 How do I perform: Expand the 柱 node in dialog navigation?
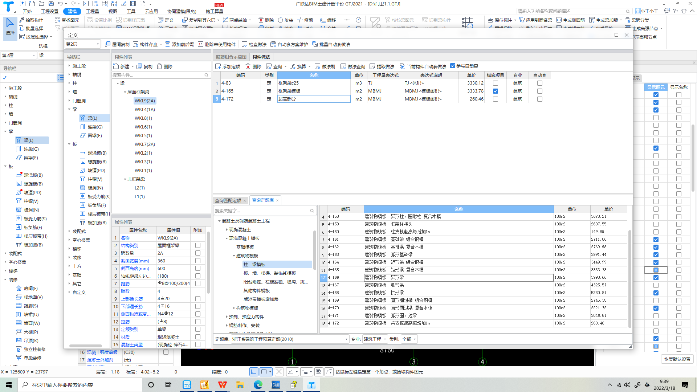pos(69,83)
